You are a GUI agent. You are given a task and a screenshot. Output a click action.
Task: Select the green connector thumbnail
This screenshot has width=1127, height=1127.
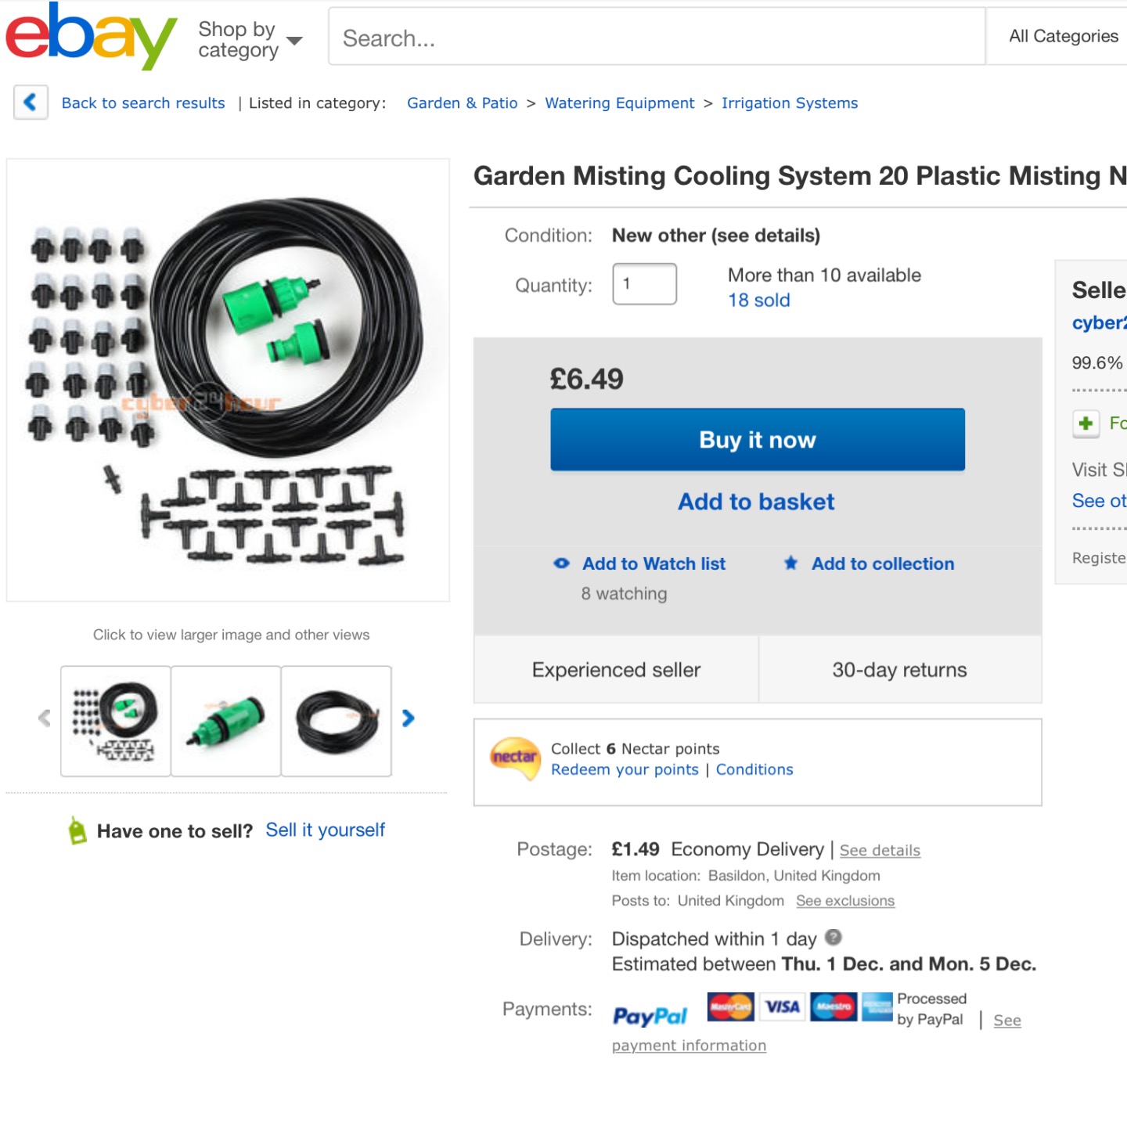coord(226,721)
